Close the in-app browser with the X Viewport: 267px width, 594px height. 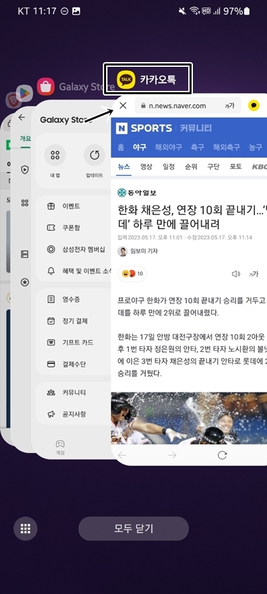pyautogui.click(x=123, y=106)
